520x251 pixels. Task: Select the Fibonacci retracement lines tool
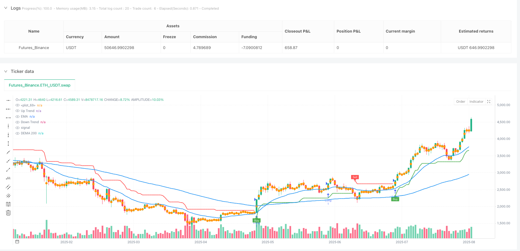point(8,204)
